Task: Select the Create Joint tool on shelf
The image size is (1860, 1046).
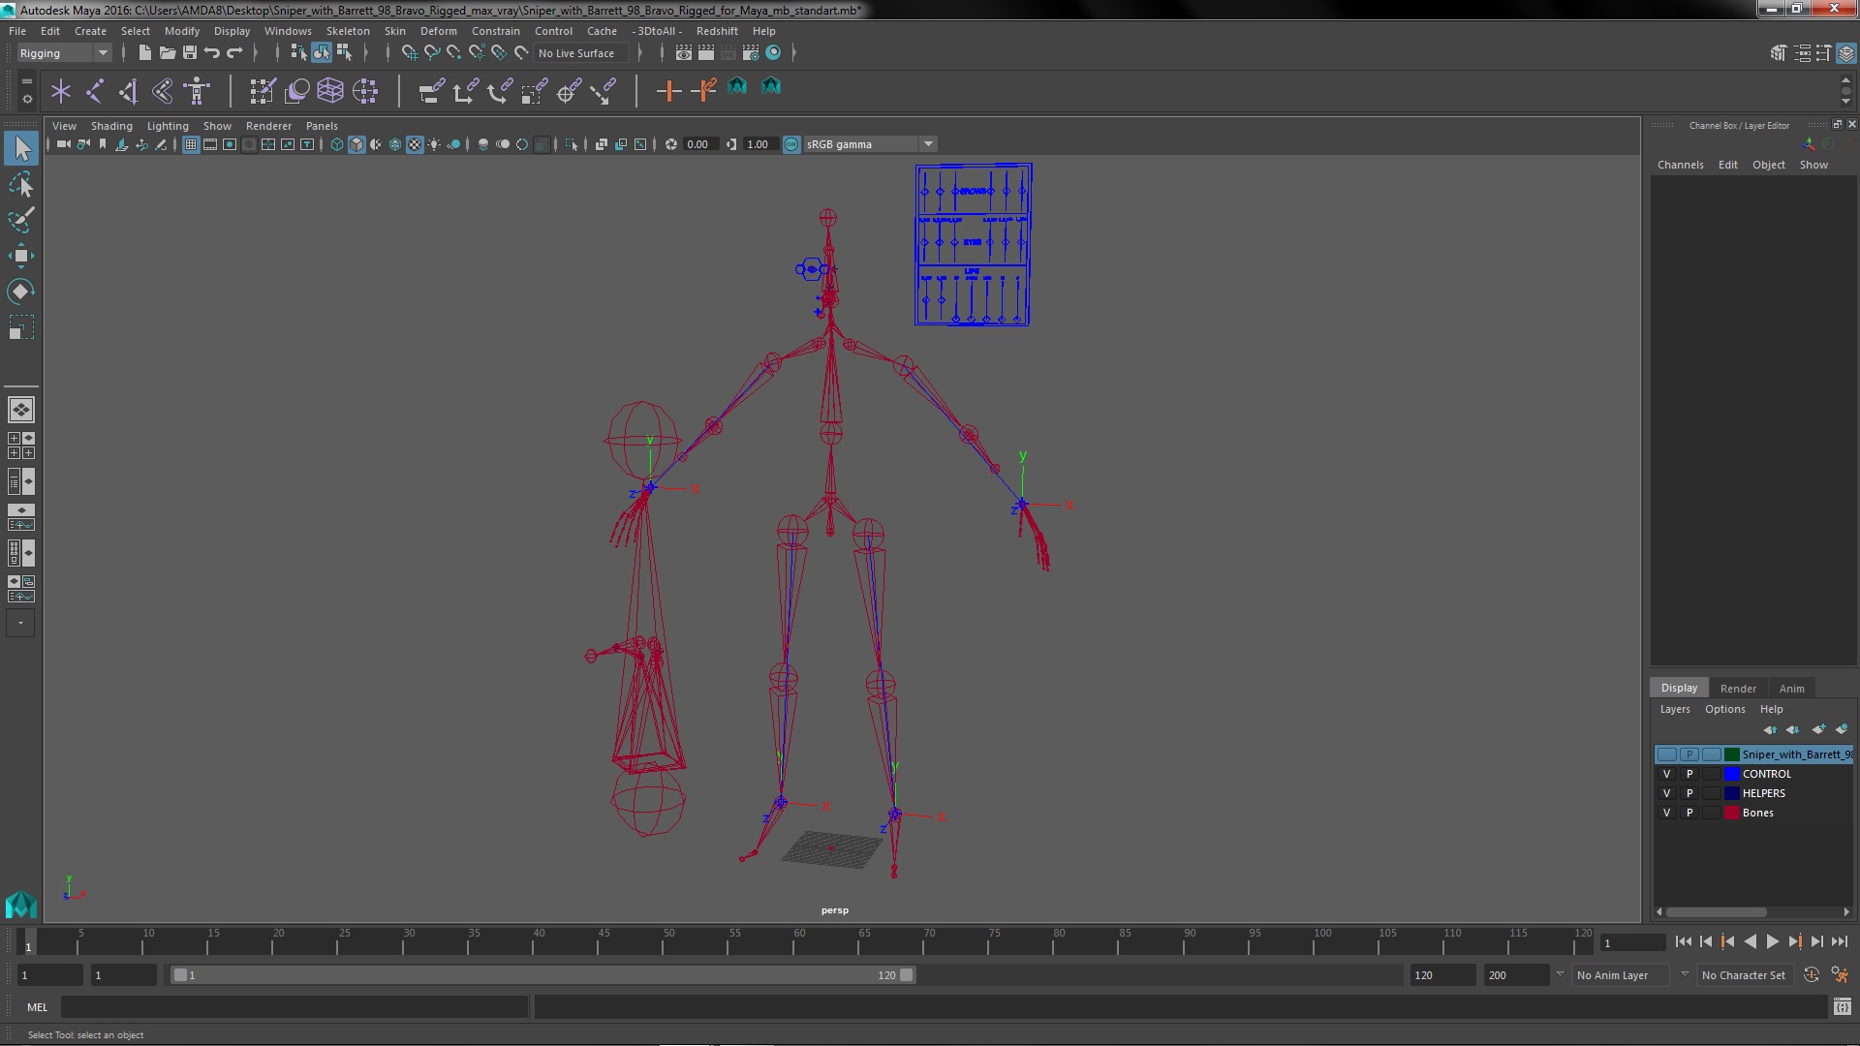Action: (95, 91)
